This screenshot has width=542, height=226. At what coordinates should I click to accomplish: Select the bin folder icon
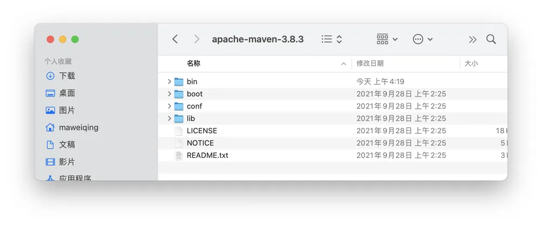(179, 81)
